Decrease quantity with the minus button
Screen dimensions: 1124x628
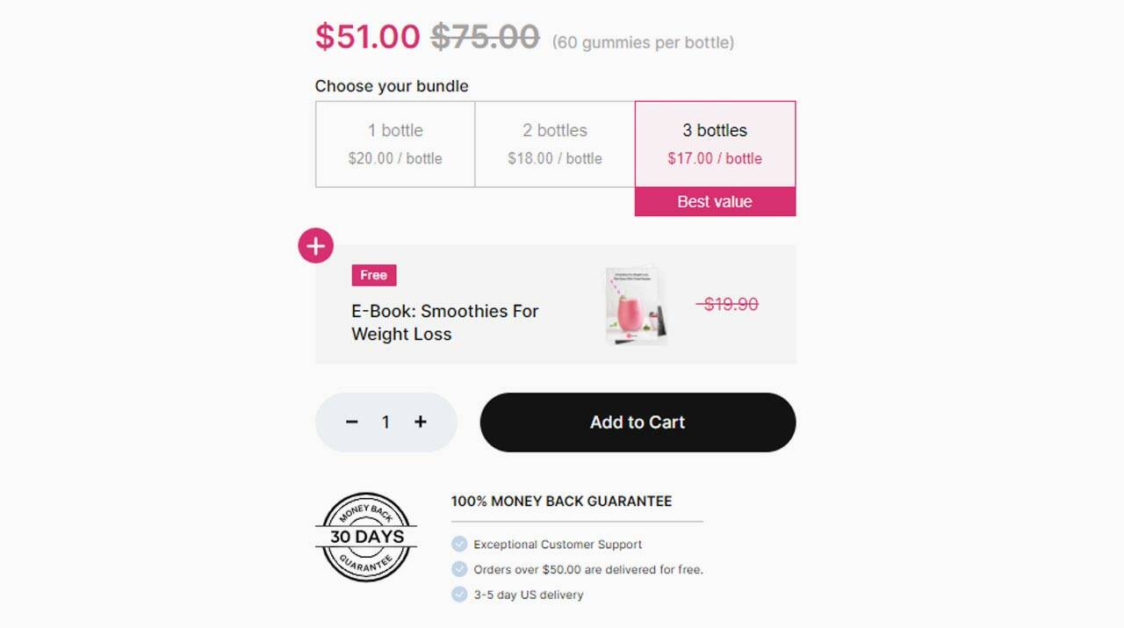(352, 422)
